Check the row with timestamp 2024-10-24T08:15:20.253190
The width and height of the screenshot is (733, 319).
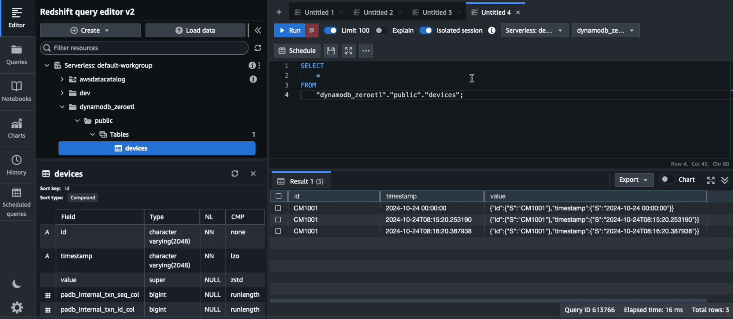(278, 220)
